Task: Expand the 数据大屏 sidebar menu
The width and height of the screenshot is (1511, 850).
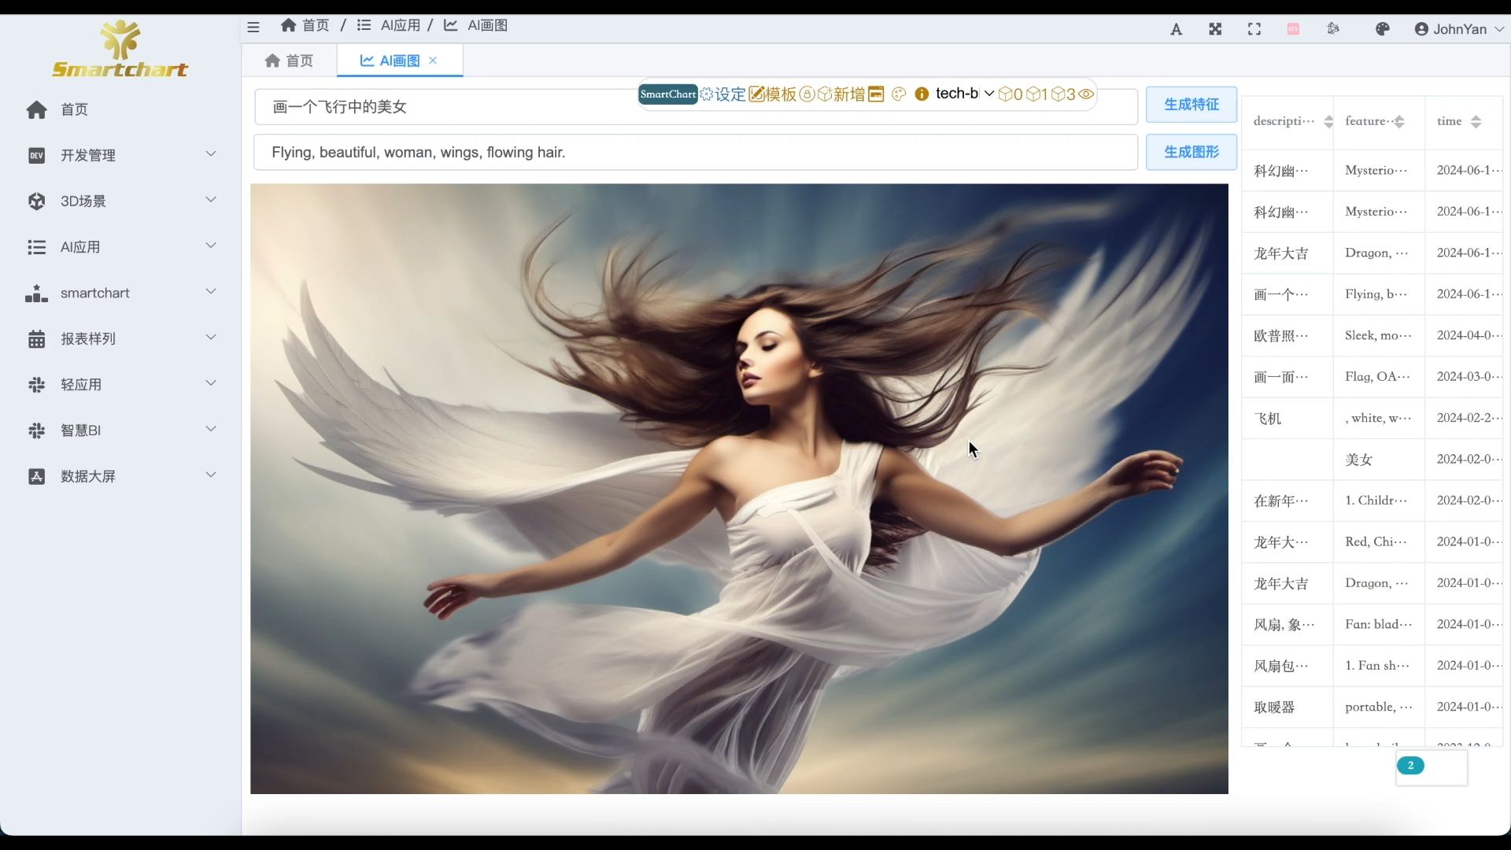Action: tap(121, 476)
